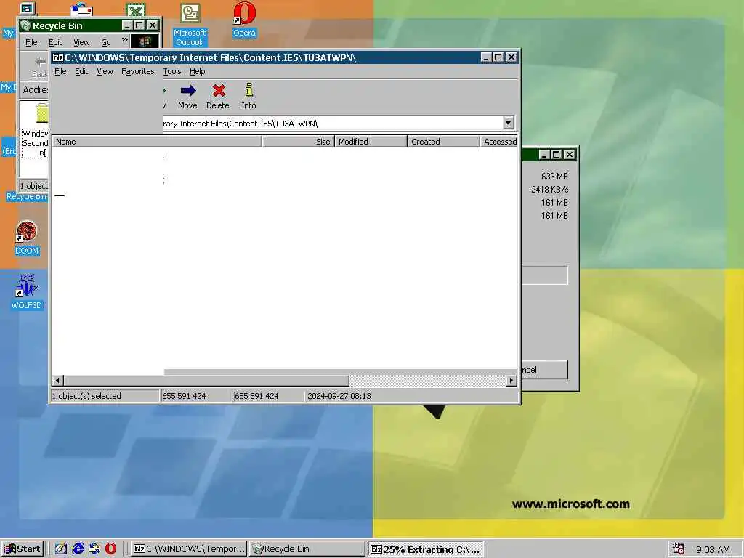Viewport: 744px width, 558px height.
Task: Close the Recycle Bin window
Action: pos(152,25)
